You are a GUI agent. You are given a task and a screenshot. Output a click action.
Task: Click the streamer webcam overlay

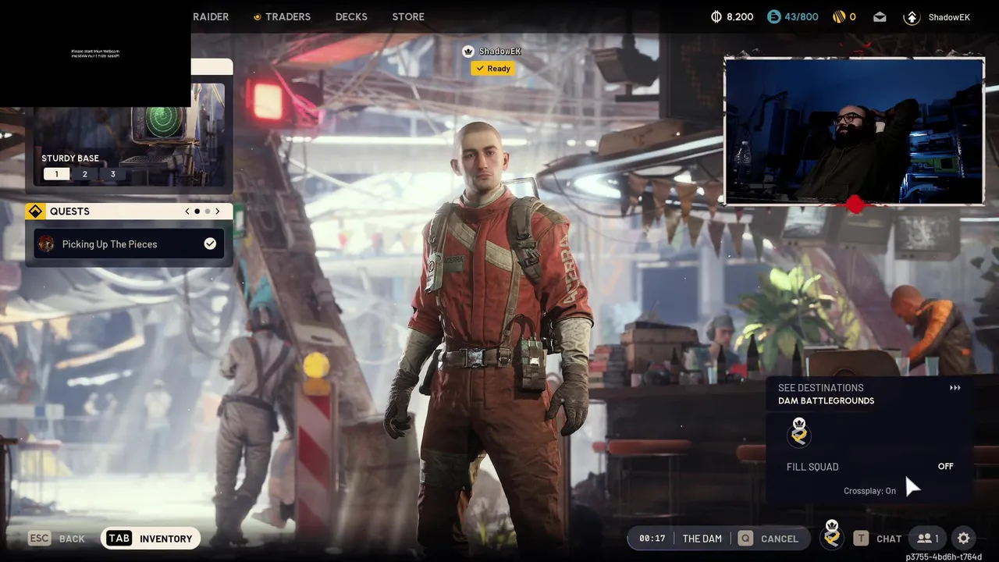[x=854, y=131]
